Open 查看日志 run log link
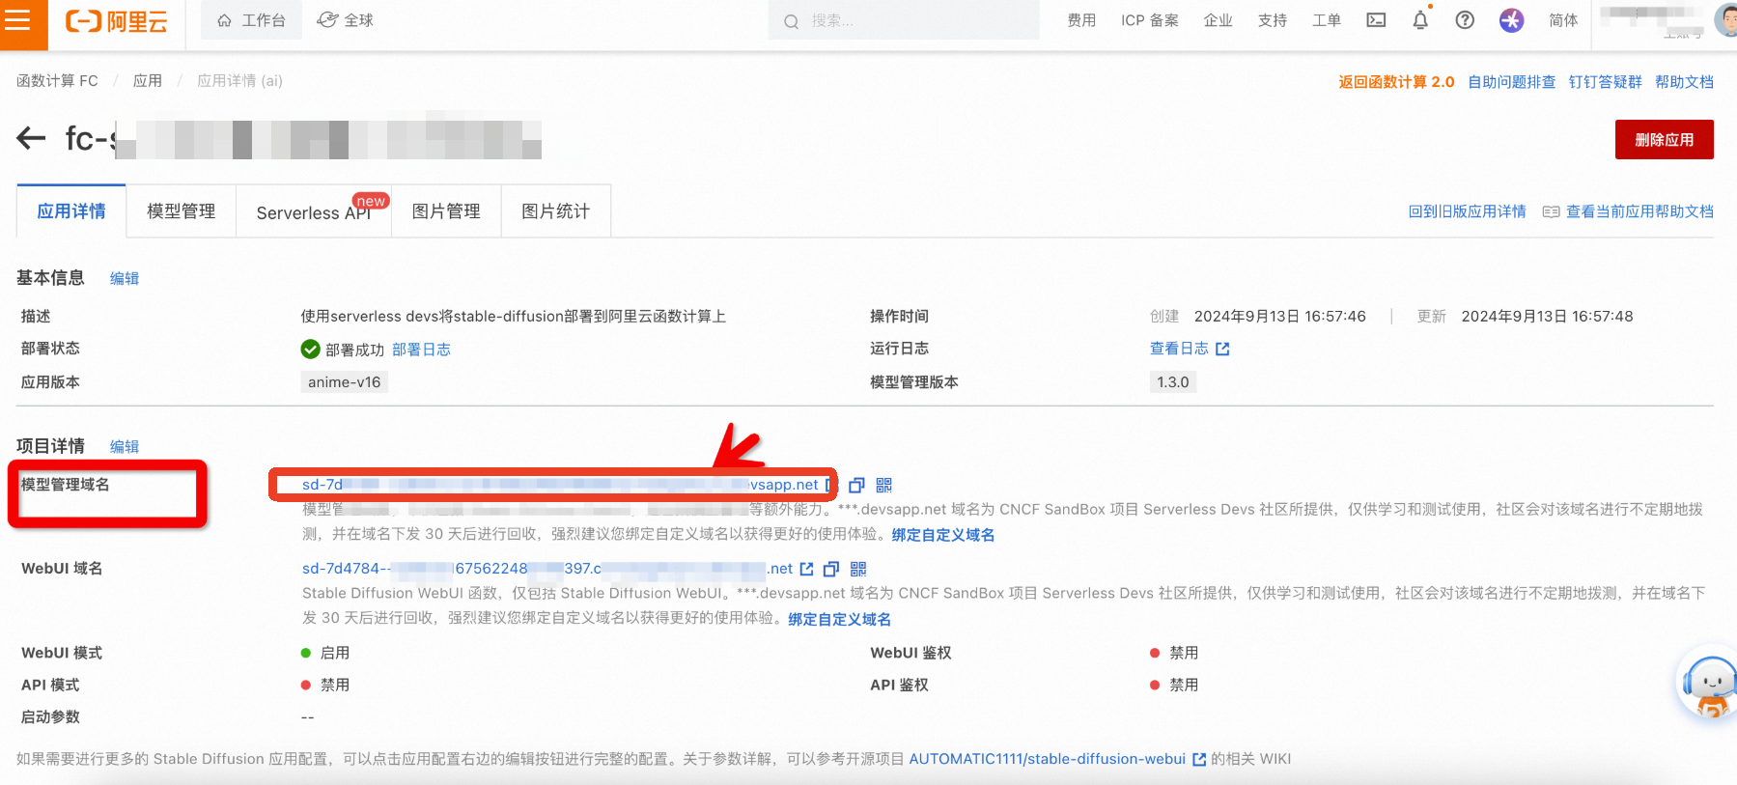The image size is (1737, 785). 1179,349
